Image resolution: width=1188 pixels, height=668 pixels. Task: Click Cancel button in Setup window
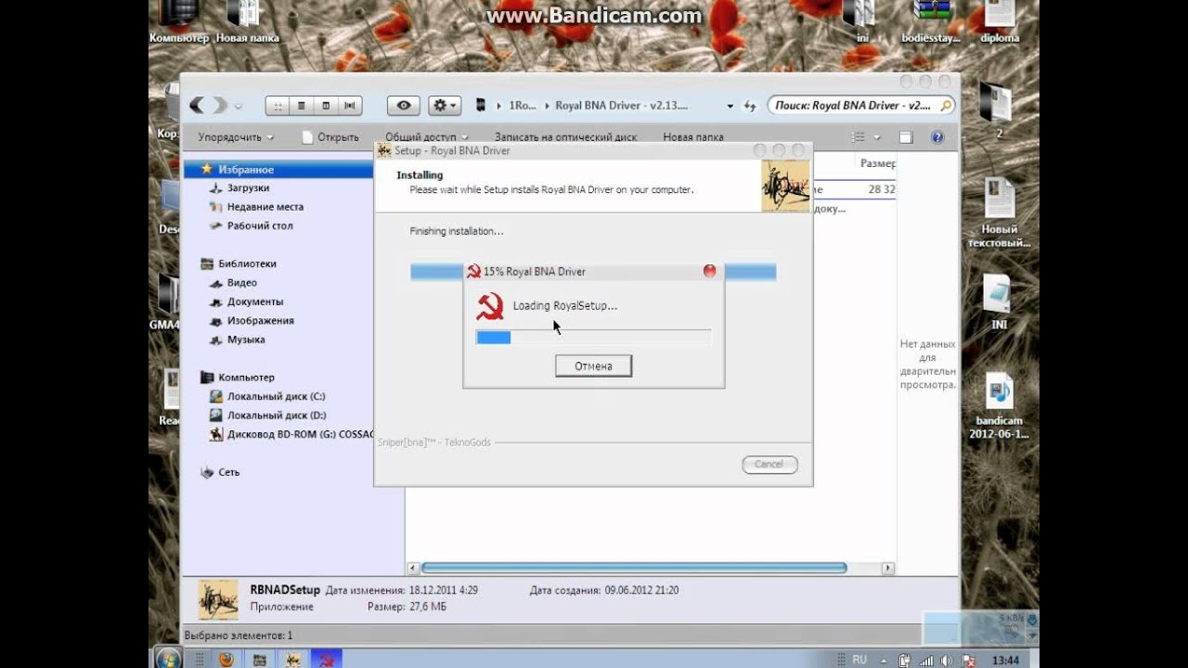coord(769,464)
